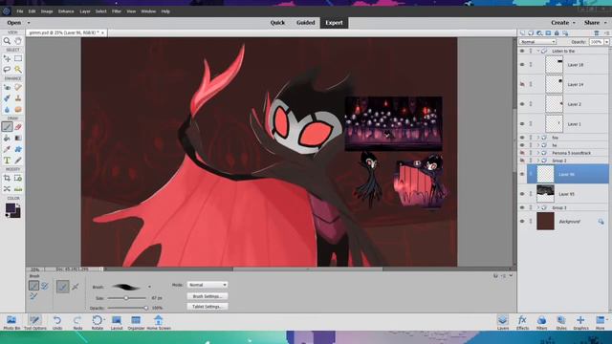Expand the Group 3 layer group
Screen dimensions: 612x344
pos(538,208)
